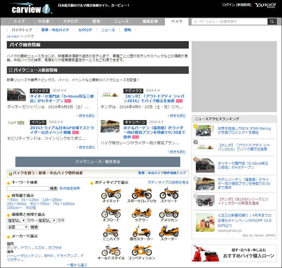This screenshot has width=282, height=268.
Task: Click the price and region 検索 button
Action: pyautogui.click(x=34, y=227)
